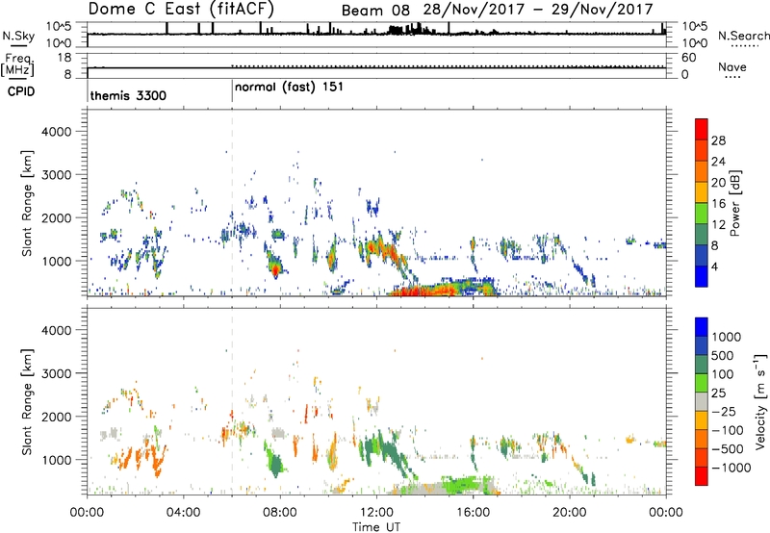Click the '-25' tick on the Velocity scale
The image size is (770, 533).
[x=724, y=412]
